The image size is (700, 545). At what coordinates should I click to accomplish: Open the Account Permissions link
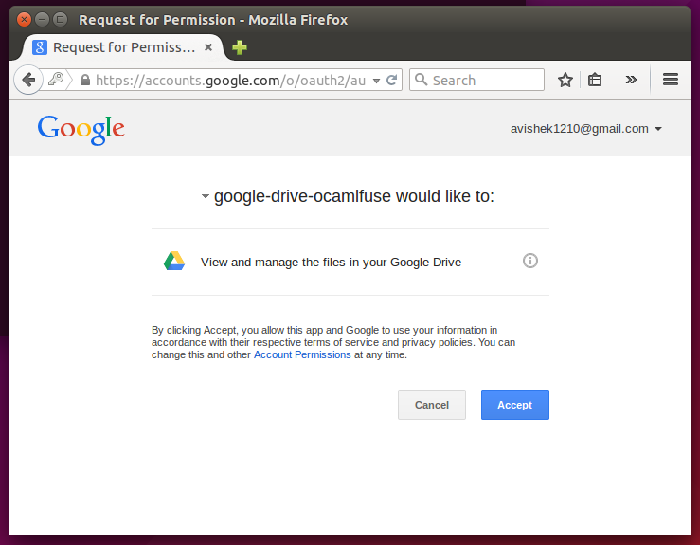click(x=302, y=354)
